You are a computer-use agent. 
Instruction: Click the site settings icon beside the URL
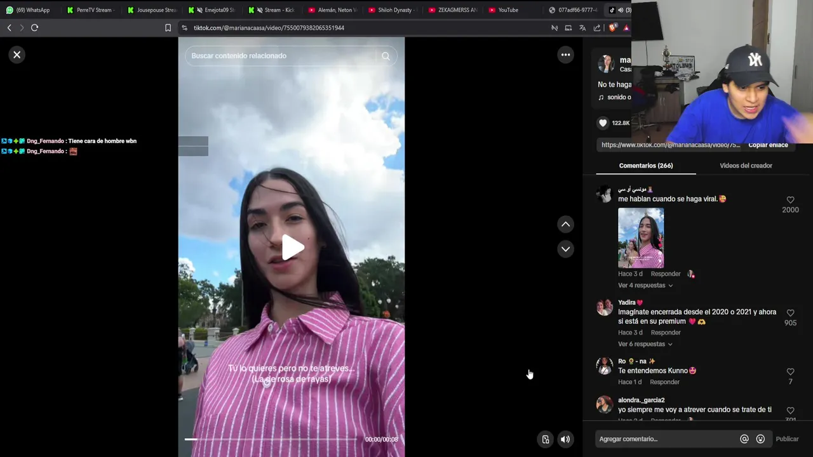[x=184, y=28]
